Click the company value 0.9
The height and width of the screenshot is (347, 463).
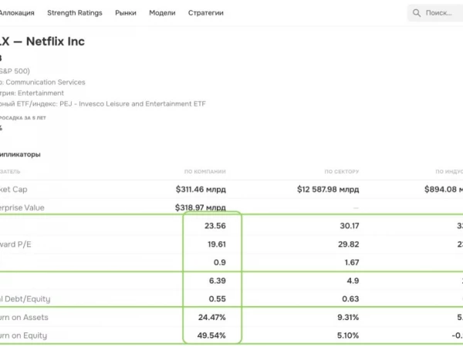coord(220,262)
